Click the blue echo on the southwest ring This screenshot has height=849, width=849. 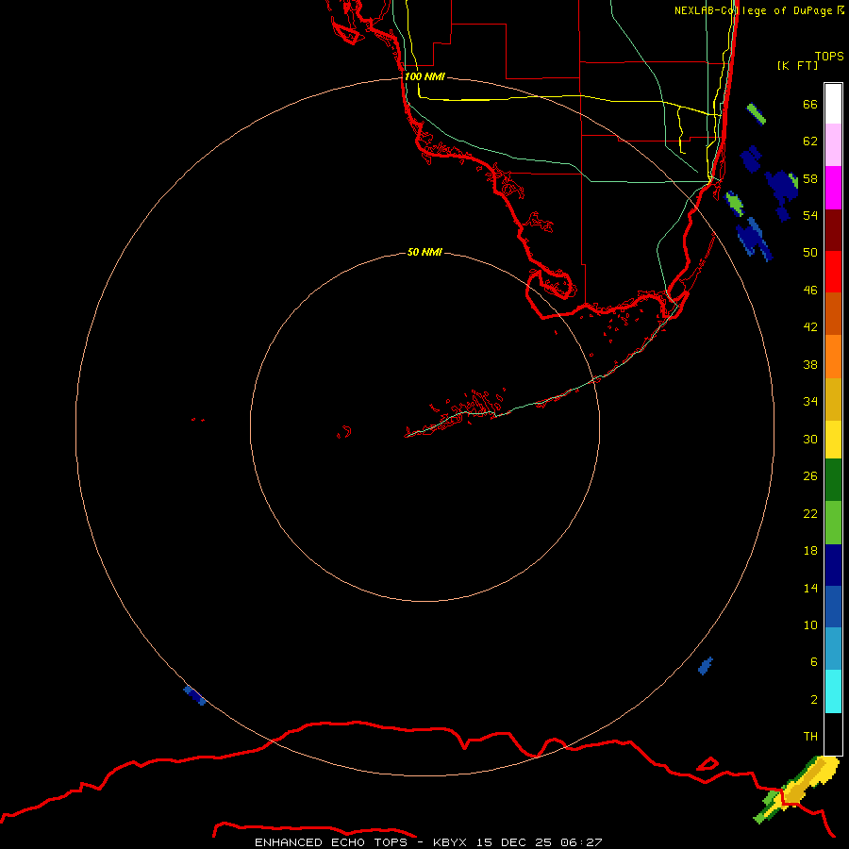coord(195,695)
